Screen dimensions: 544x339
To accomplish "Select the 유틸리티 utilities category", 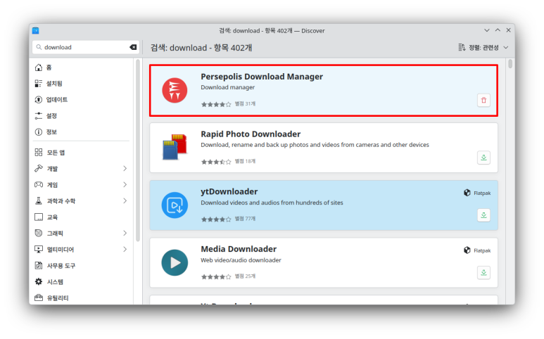I will coord(82,298).
